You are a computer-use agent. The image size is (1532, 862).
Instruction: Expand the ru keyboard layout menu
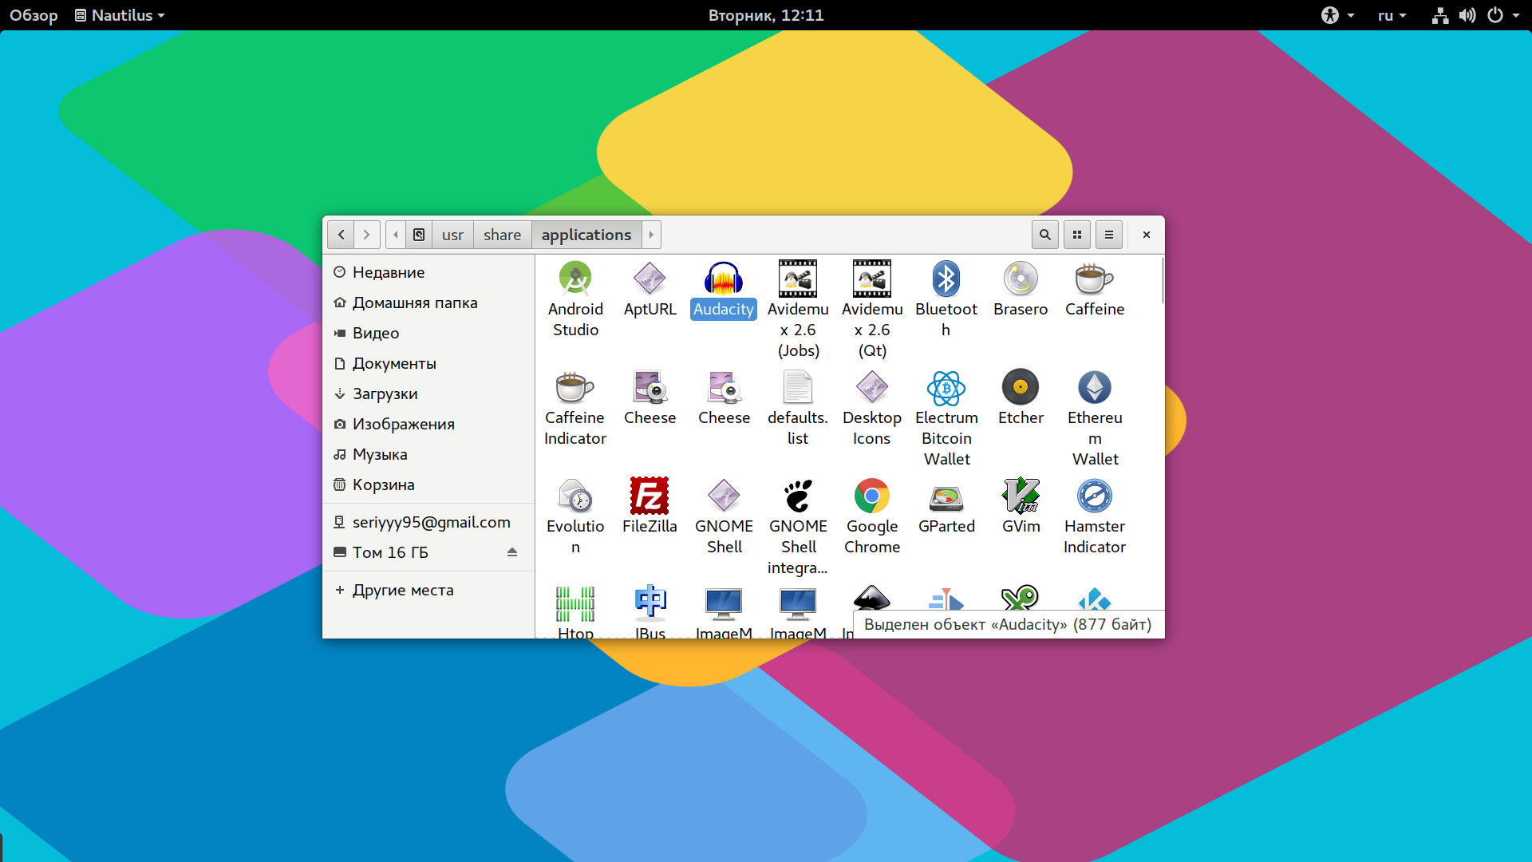tap(1392, 15)
